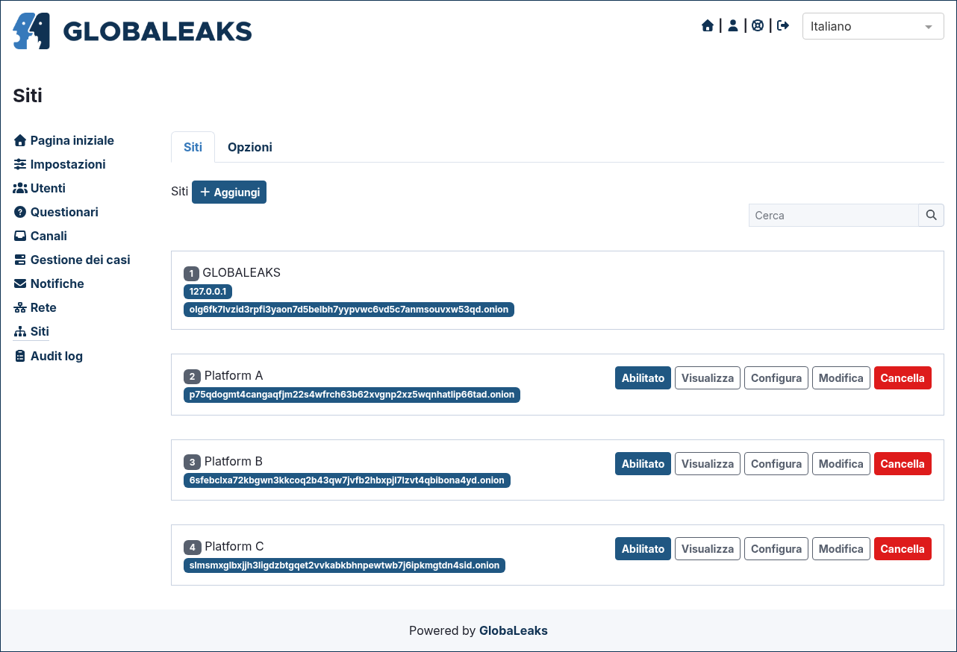Screen dimensions: 957x652
Task: Switch to the Opzioni tab
Action: 250,147
